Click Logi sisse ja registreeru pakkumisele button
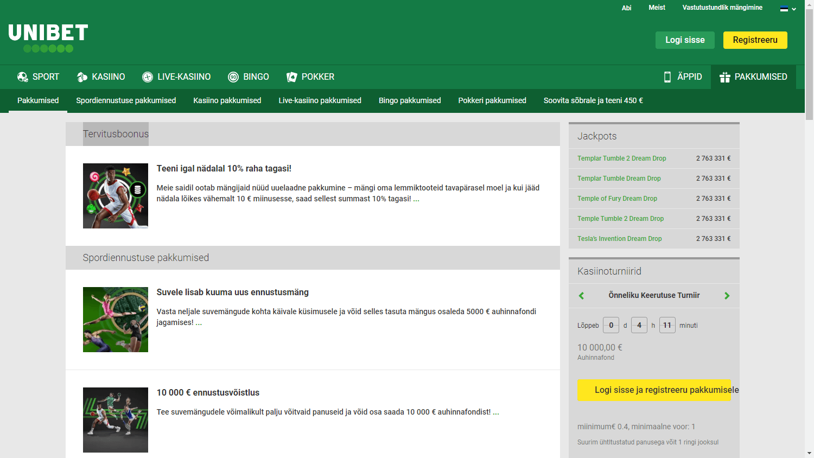The height and width of the screenshot is (458, 814). (x=654, y=390)
